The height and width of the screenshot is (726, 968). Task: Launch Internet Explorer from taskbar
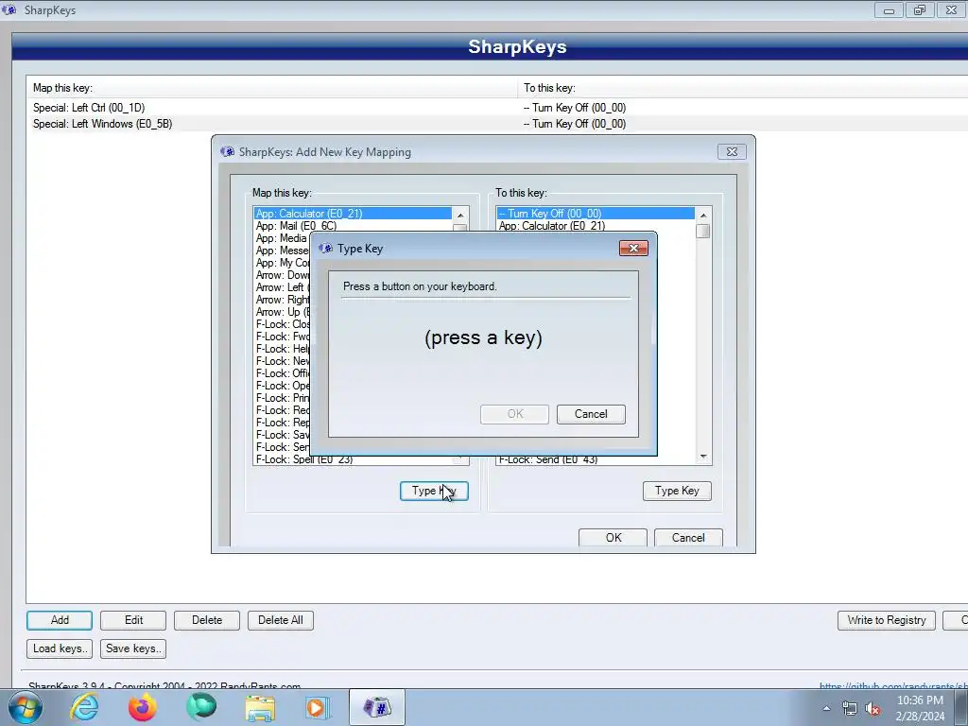[84, 707]
